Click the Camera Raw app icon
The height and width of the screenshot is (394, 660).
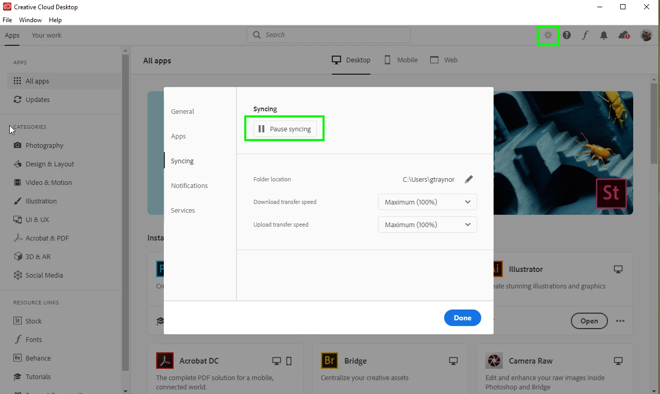click(494, 361)
